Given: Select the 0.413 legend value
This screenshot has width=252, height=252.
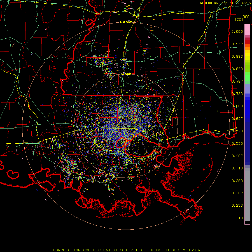Looking at the screenshot, I should click(x=237, y=168).
